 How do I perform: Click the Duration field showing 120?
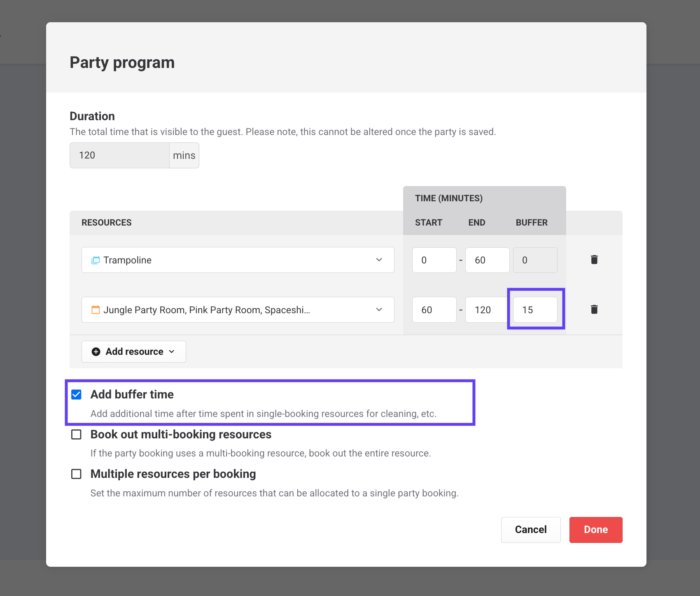119,156
